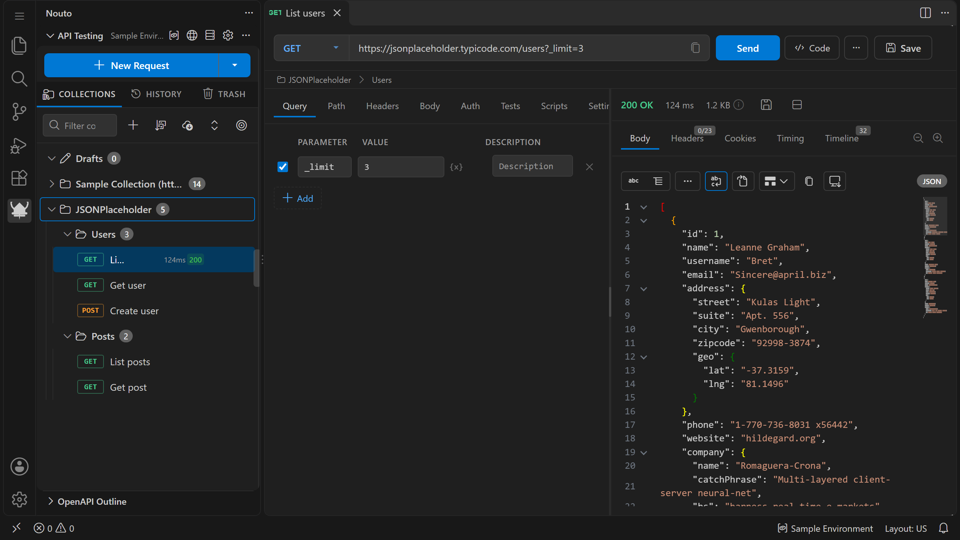Click the globe icon in API Testing header
This screenshot has width=960, height=540.
click(192, 36)
